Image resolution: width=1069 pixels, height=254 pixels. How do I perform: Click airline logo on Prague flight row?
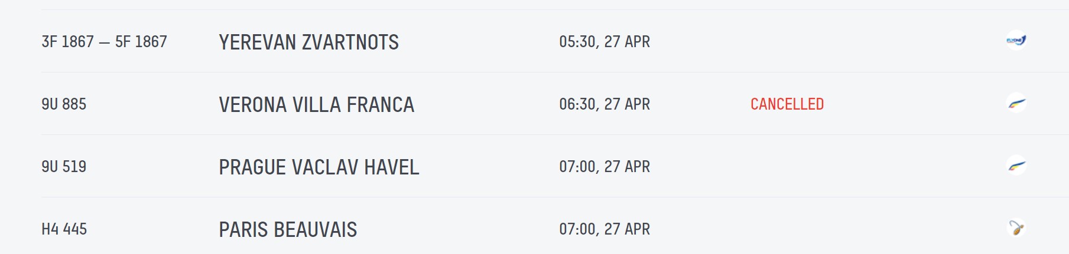pyautogui.click(x=1016, y=166)
